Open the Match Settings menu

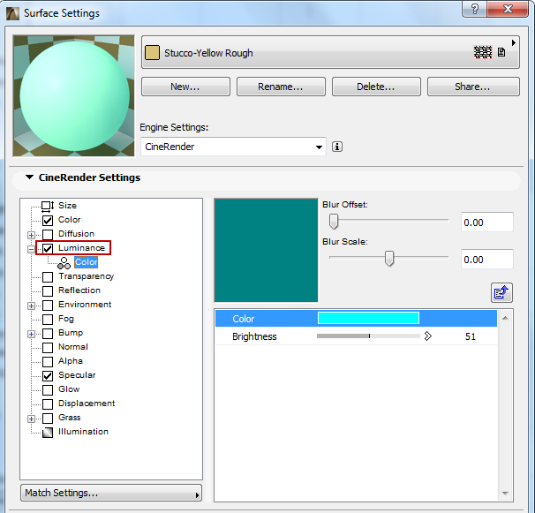[x=111, y=493]
